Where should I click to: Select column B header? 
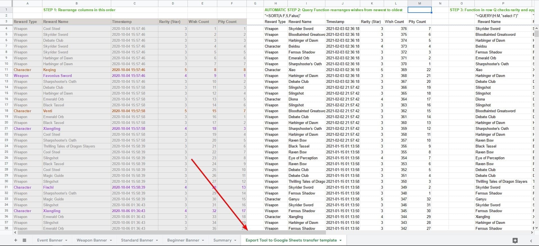pyautogui.click(x=76, y=3)
